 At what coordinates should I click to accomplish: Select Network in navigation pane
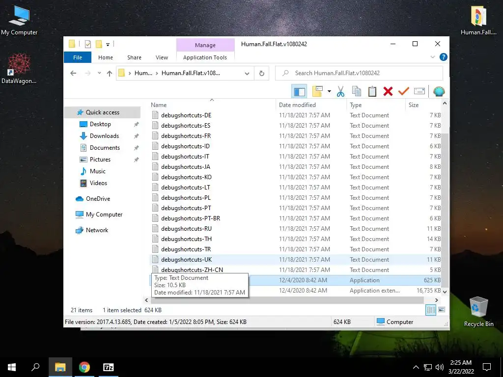(x=97, y=230)
